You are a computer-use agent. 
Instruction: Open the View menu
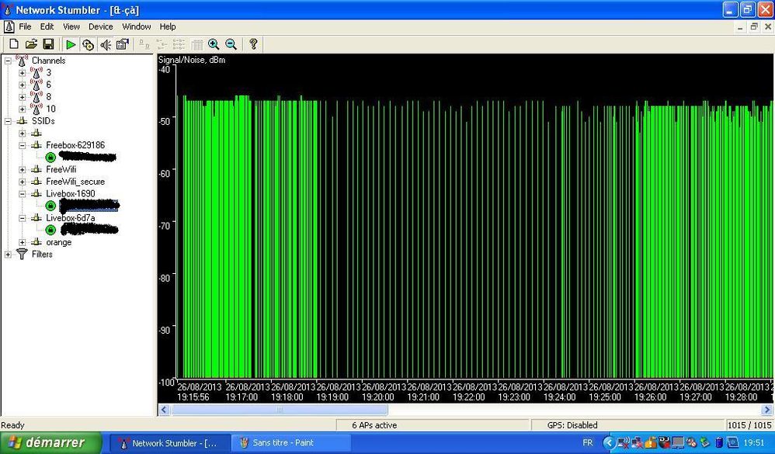[71, 26]
